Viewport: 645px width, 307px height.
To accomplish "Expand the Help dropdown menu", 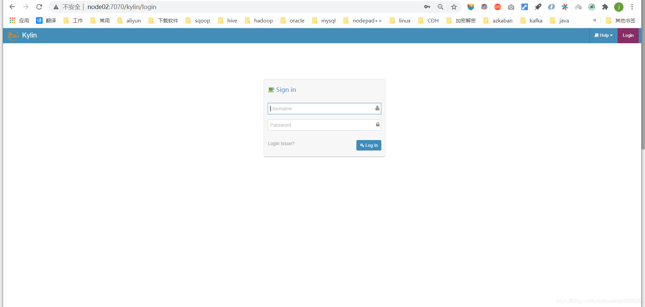I will 603,36.
